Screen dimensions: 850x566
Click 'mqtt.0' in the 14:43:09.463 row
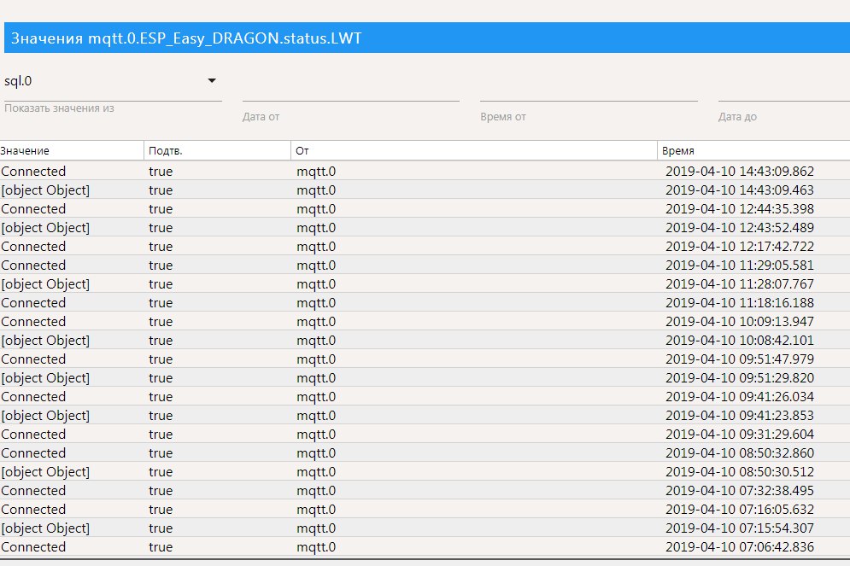(316, 190)
